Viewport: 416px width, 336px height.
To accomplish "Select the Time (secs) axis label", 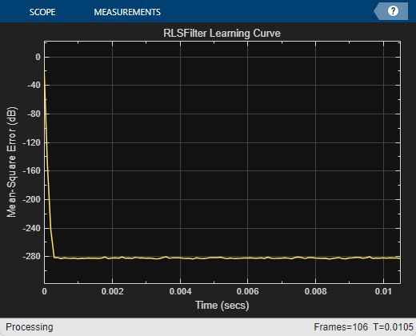I will [222, 305].
